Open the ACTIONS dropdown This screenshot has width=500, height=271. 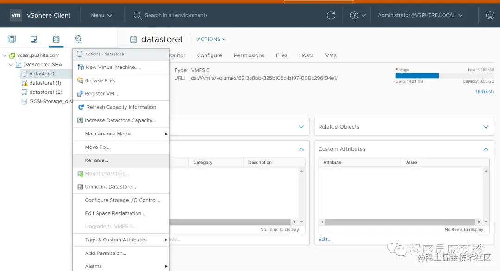coord(211,39)
